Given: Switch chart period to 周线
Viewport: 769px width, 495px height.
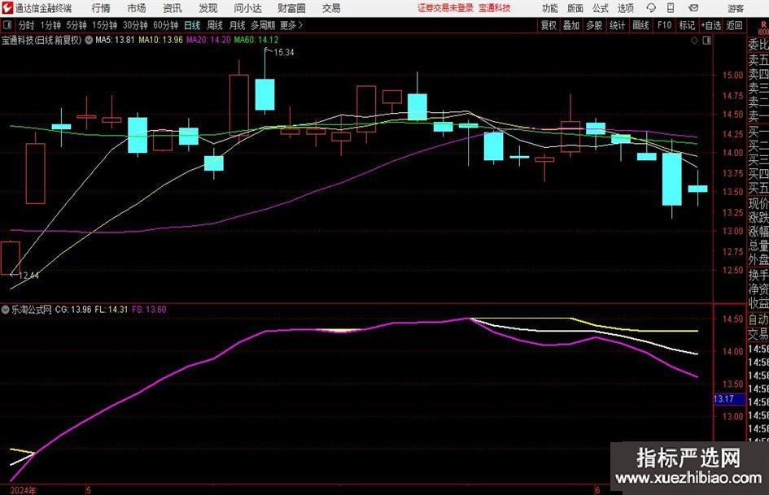Looking at the screenshot, I should click(215, 25).
